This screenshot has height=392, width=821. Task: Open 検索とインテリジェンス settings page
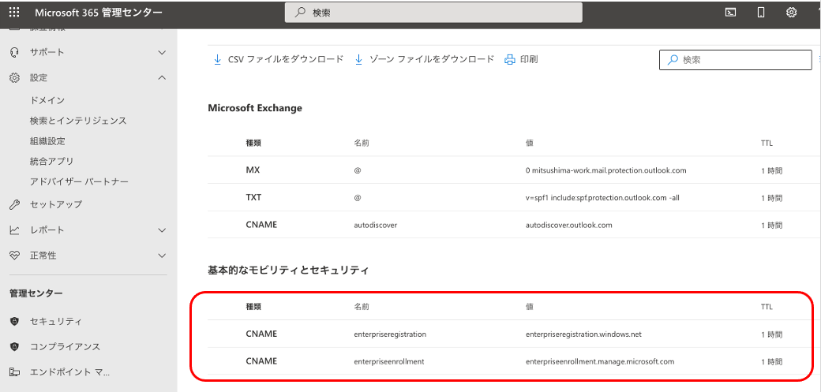[78, 121]
